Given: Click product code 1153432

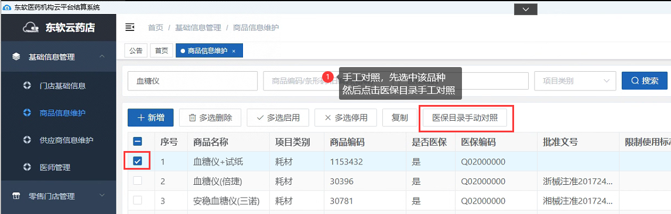Looking at the screenshot, I should [x=347, y=162].
